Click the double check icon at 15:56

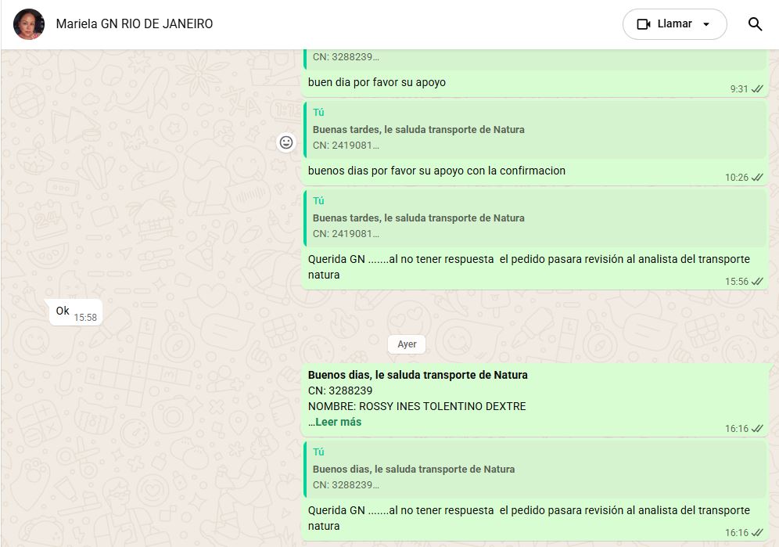tap(757, 282)
